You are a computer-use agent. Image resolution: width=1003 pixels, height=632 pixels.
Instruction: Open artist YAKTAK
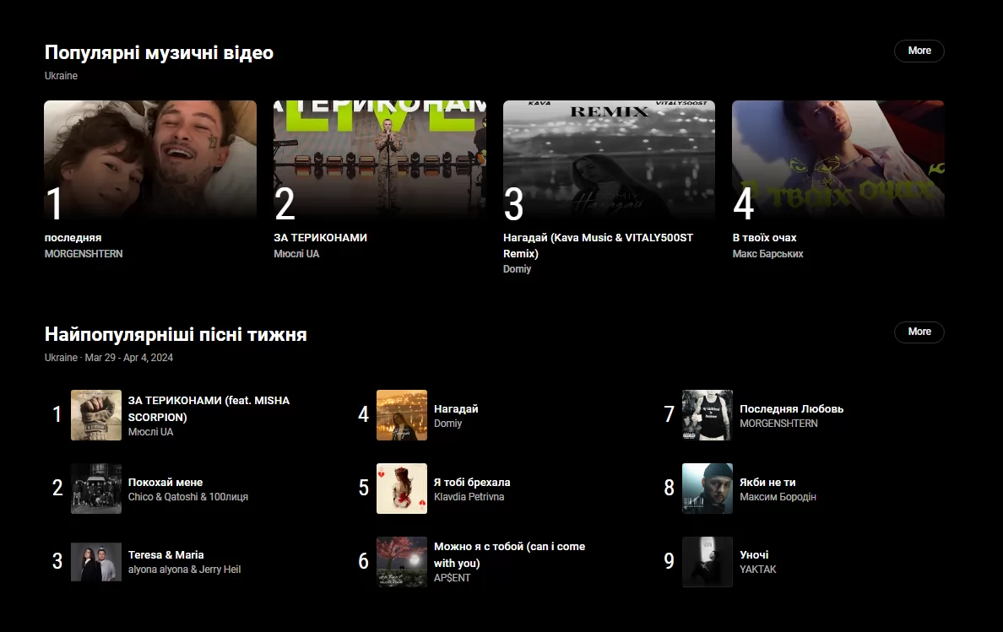pos(758,570)
